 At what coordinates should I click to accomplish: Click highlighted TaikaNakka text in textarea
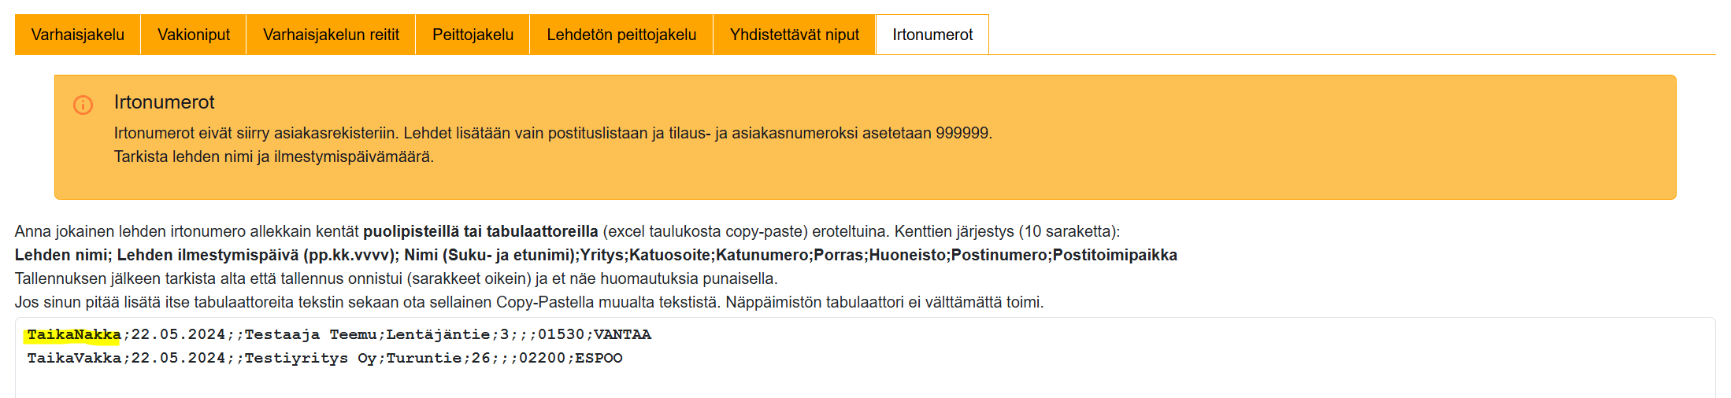point(73,335)
